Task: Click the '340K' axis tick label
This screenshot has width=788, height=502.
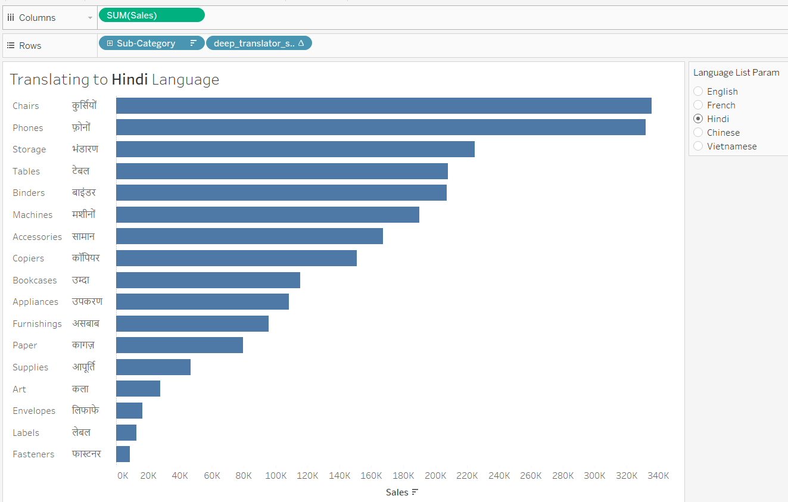Action: [x=659, y=476]
